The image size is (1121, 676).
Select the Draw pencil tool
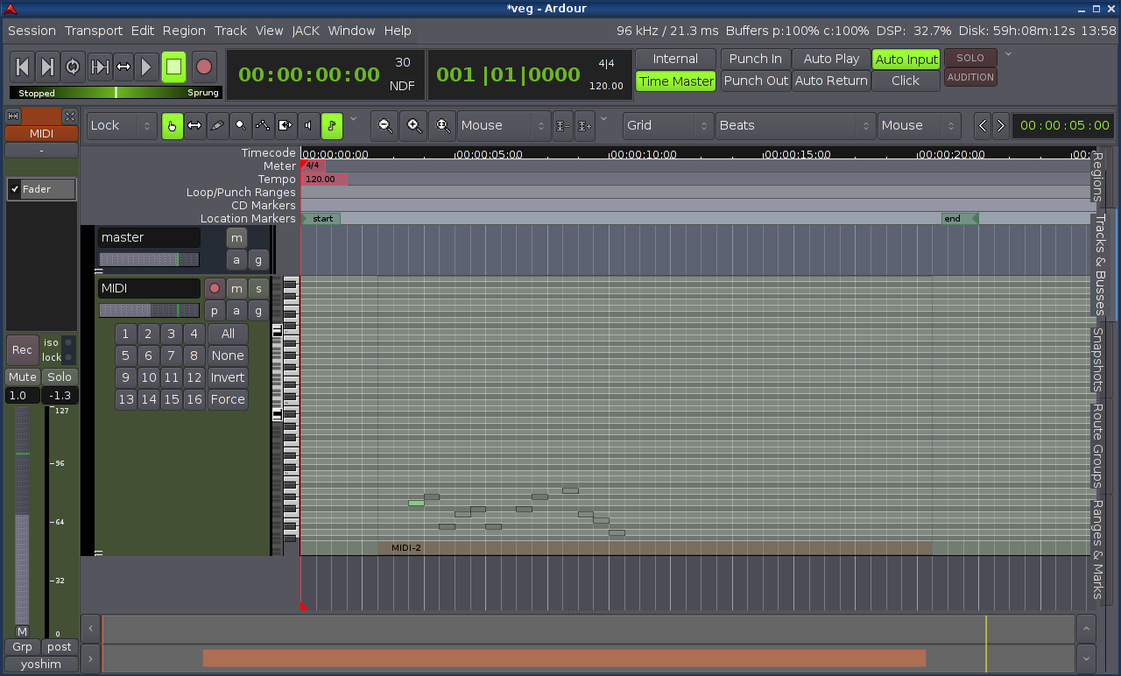coord(218,125)
